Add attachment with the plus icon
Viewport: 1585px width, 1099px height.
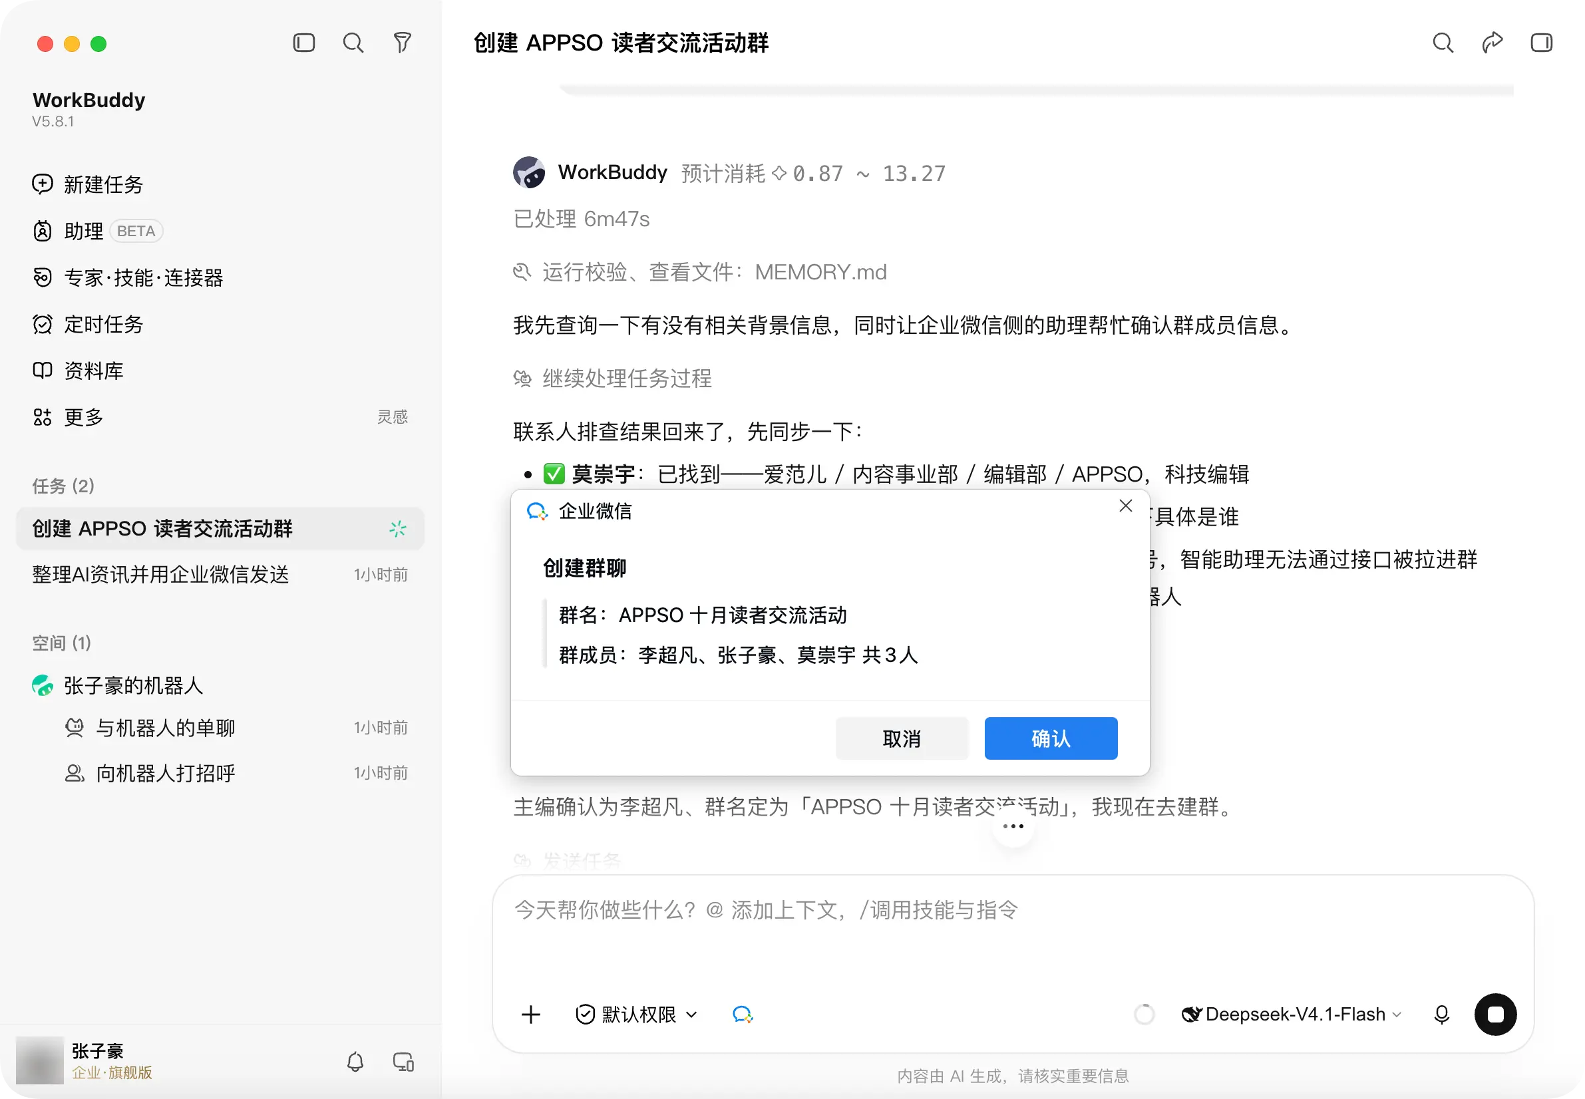click(531, 1015)
